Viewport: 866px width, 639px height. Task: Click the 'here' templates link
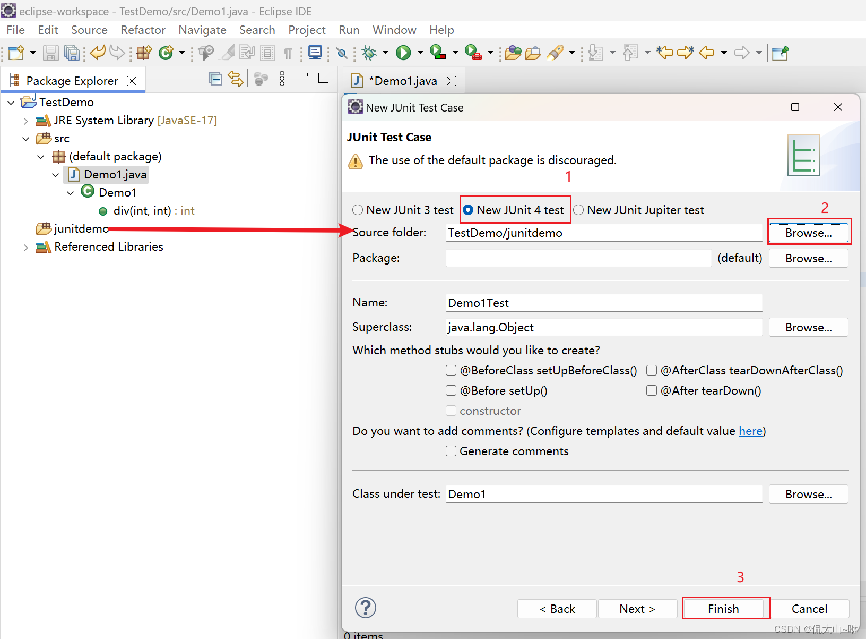click(750, 431)
